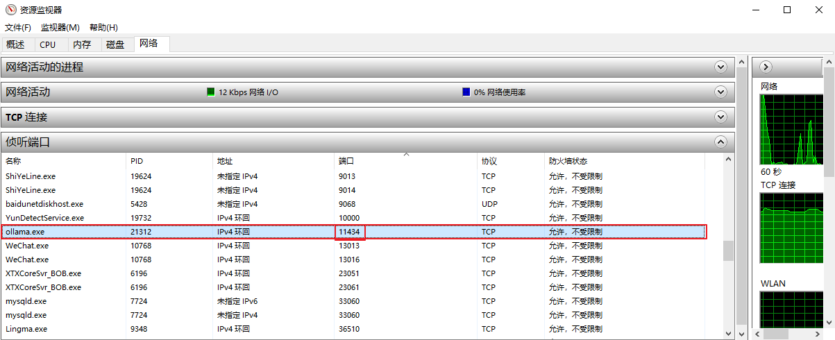Switch to the 内存 tab
Image resolution: width=835 pixels, height=340 pixels.
82,44
